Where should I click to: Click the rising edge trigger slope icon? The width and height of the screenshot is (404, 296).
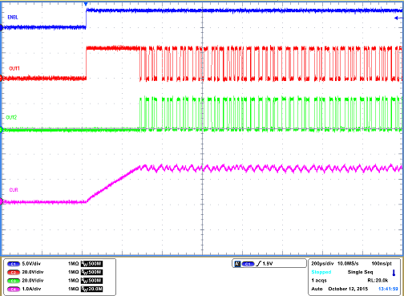point(258,264)
